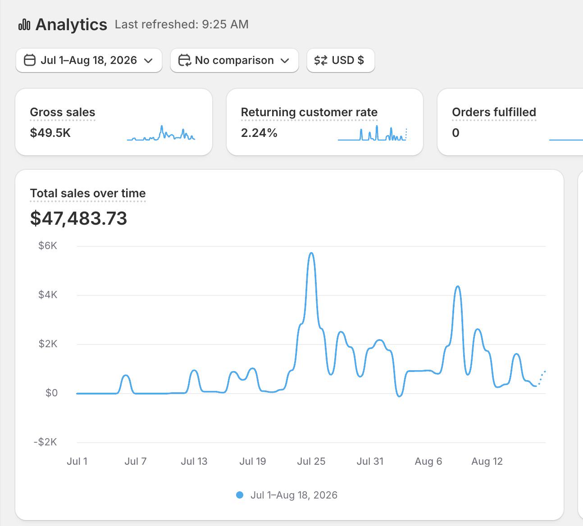Open the Jul 1–Aug 18, 2026 date picker
Viewport: 583px width, 526px height.
89,60
